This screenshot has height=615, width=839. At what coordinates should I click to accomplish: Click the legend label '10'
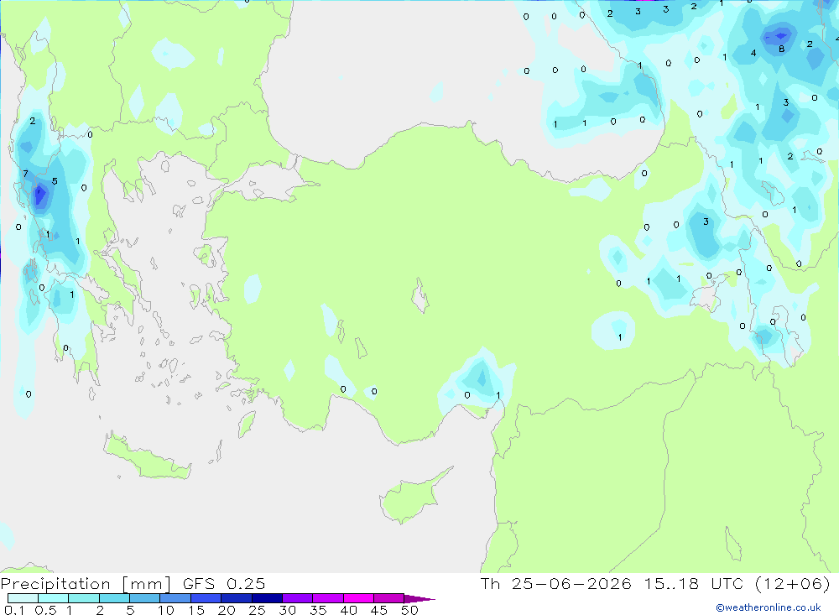[x=165, y=610]
